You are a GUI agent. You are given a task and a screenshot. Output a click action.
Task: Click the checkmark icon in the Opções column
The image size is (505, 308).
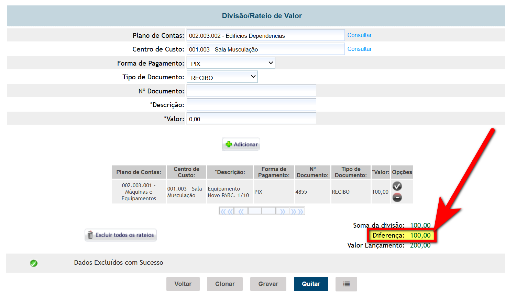point(397,186)
